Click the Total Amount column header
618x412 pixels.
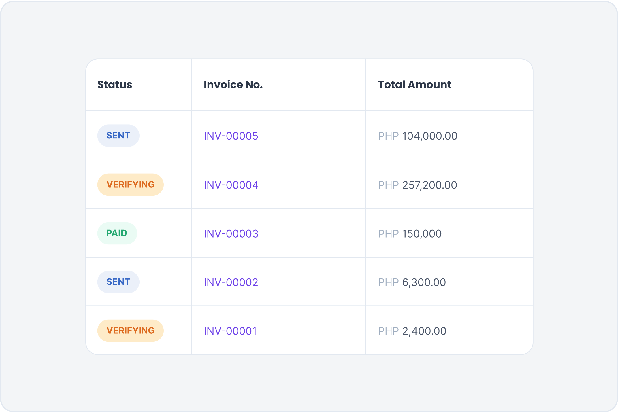[414, 85]
